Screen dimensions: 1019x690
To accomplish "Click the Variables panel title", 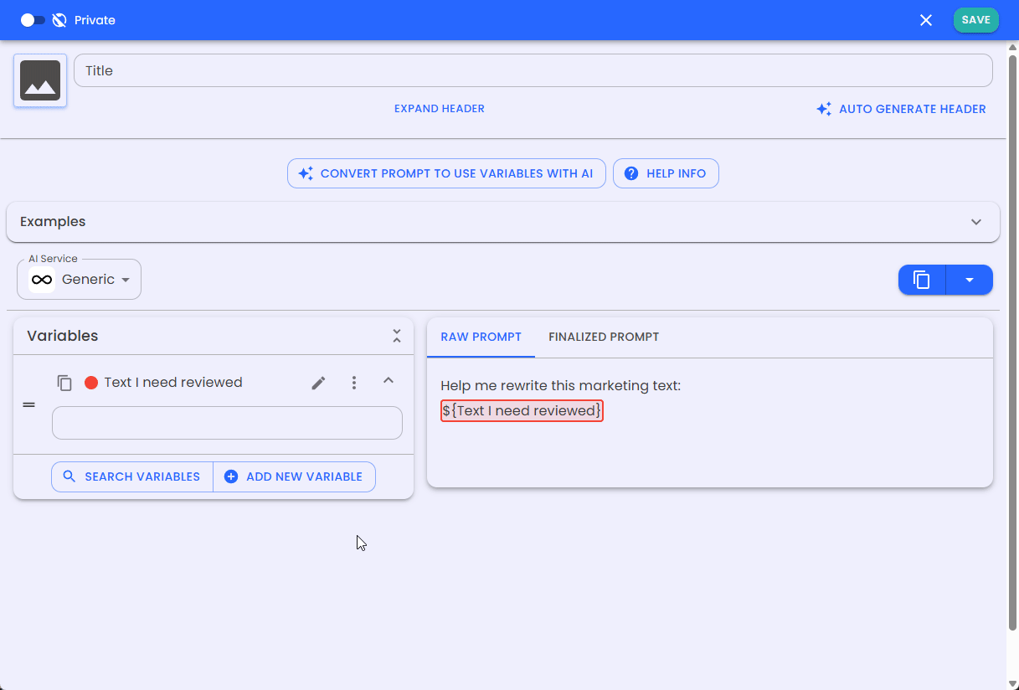I will click(x=63, y=336).
